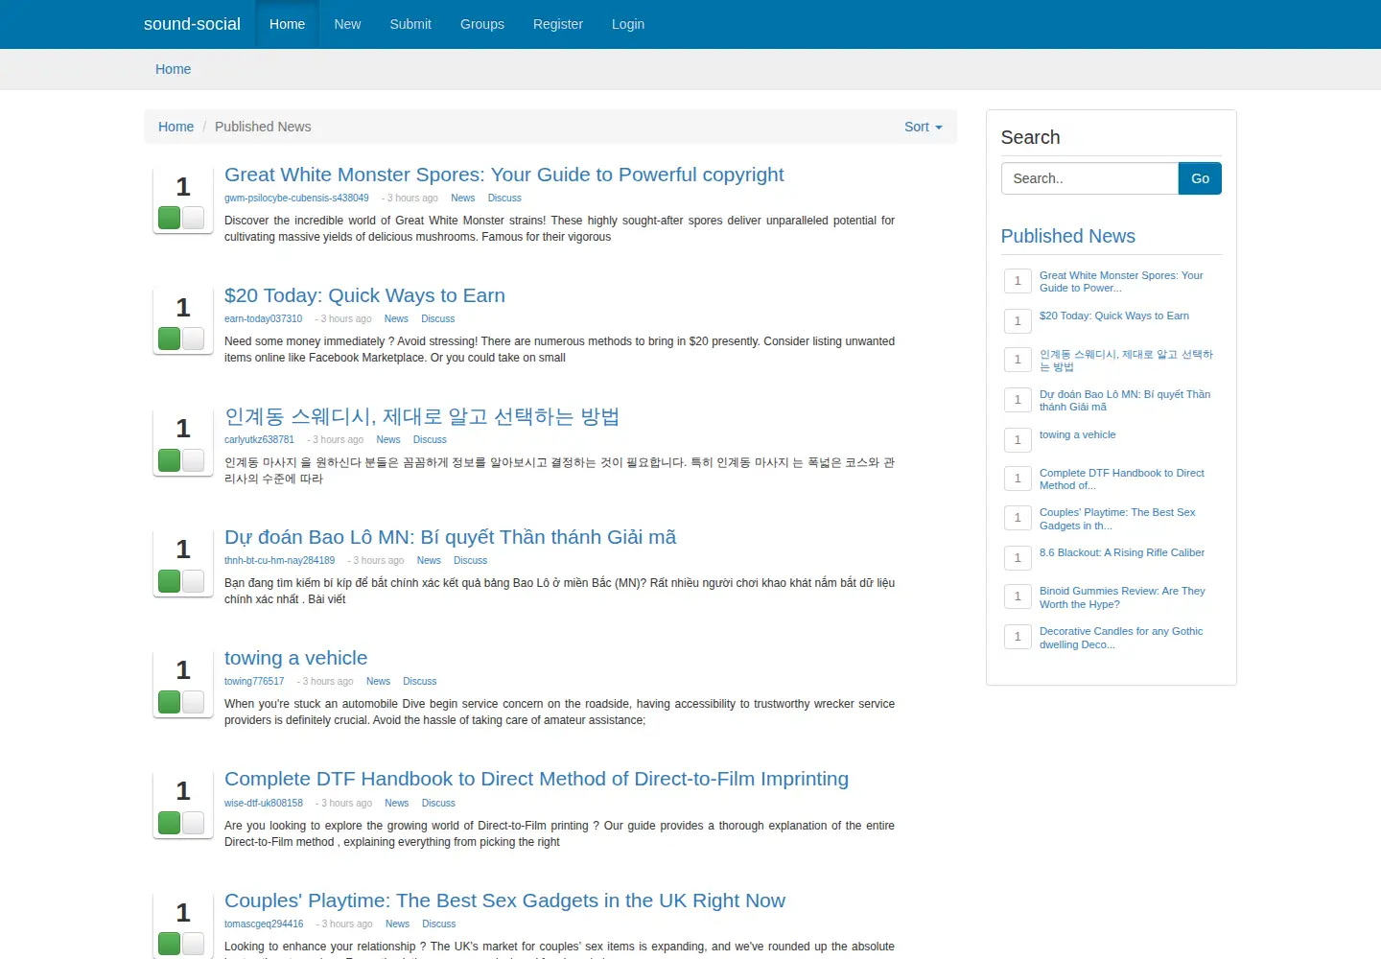Viewport: 1381px width, 959px height.
Task: Open the Home tab in navbar
Action: [x=287, y=24]
